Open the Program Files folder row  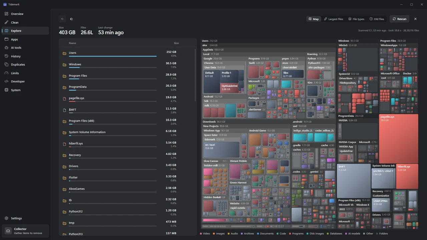click(x=127, y=76)
